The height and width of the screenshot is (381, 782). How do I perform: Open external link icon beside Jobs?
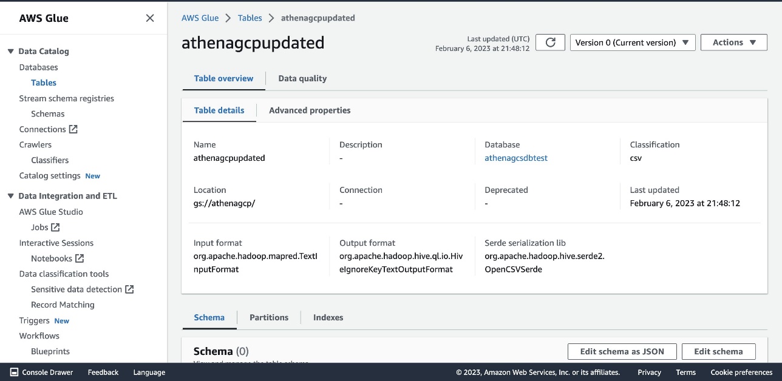pyautogui.click(x=55, y=228)
